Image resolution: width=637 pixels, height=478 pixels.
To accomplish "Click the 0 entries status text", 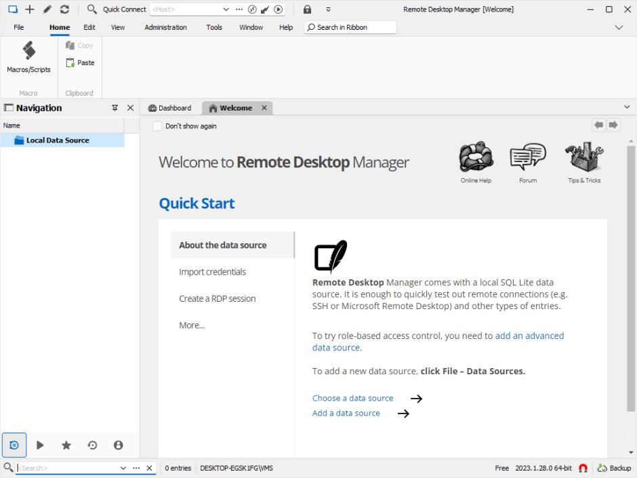I will tap(178, 469).
